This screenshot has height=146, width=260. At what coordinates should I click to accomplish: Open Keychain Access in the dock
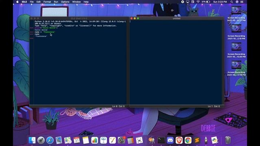pyautogui.click(x=152, y=140)
